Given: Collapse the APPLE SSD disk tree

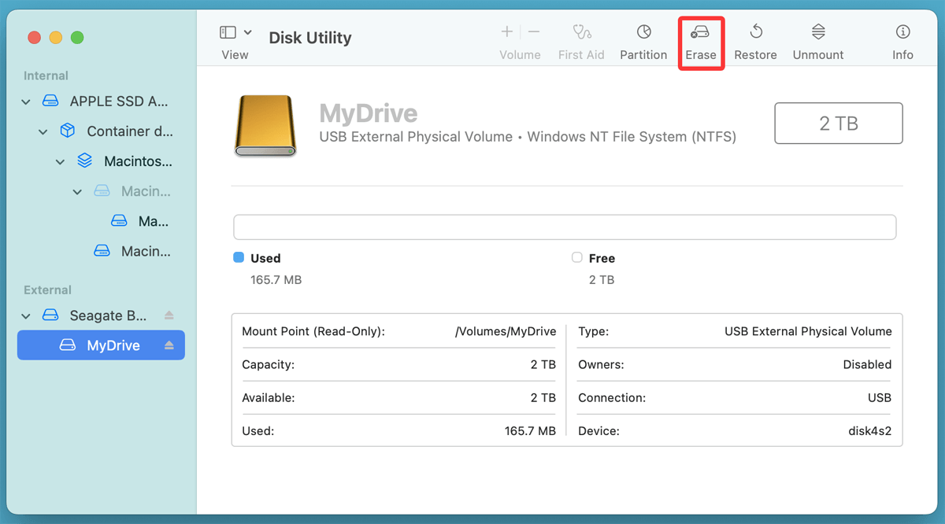Looking at the screenshot, I should tap(27, 101).
